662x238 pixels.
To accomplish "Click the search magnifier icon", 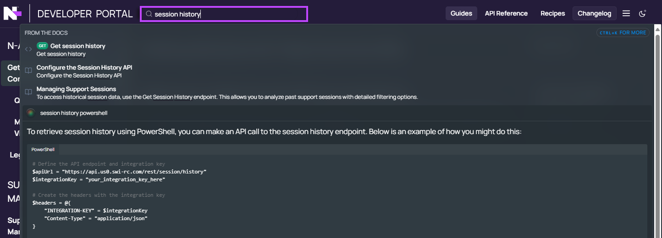I will pyautogui.click(x=149, y=14).
